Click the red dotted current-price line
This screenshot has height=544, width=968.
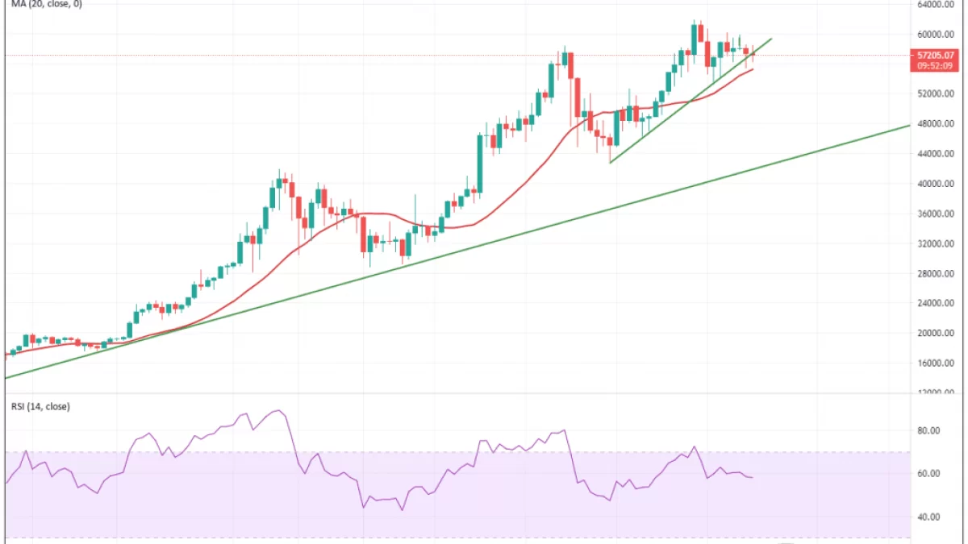point(403,56)
